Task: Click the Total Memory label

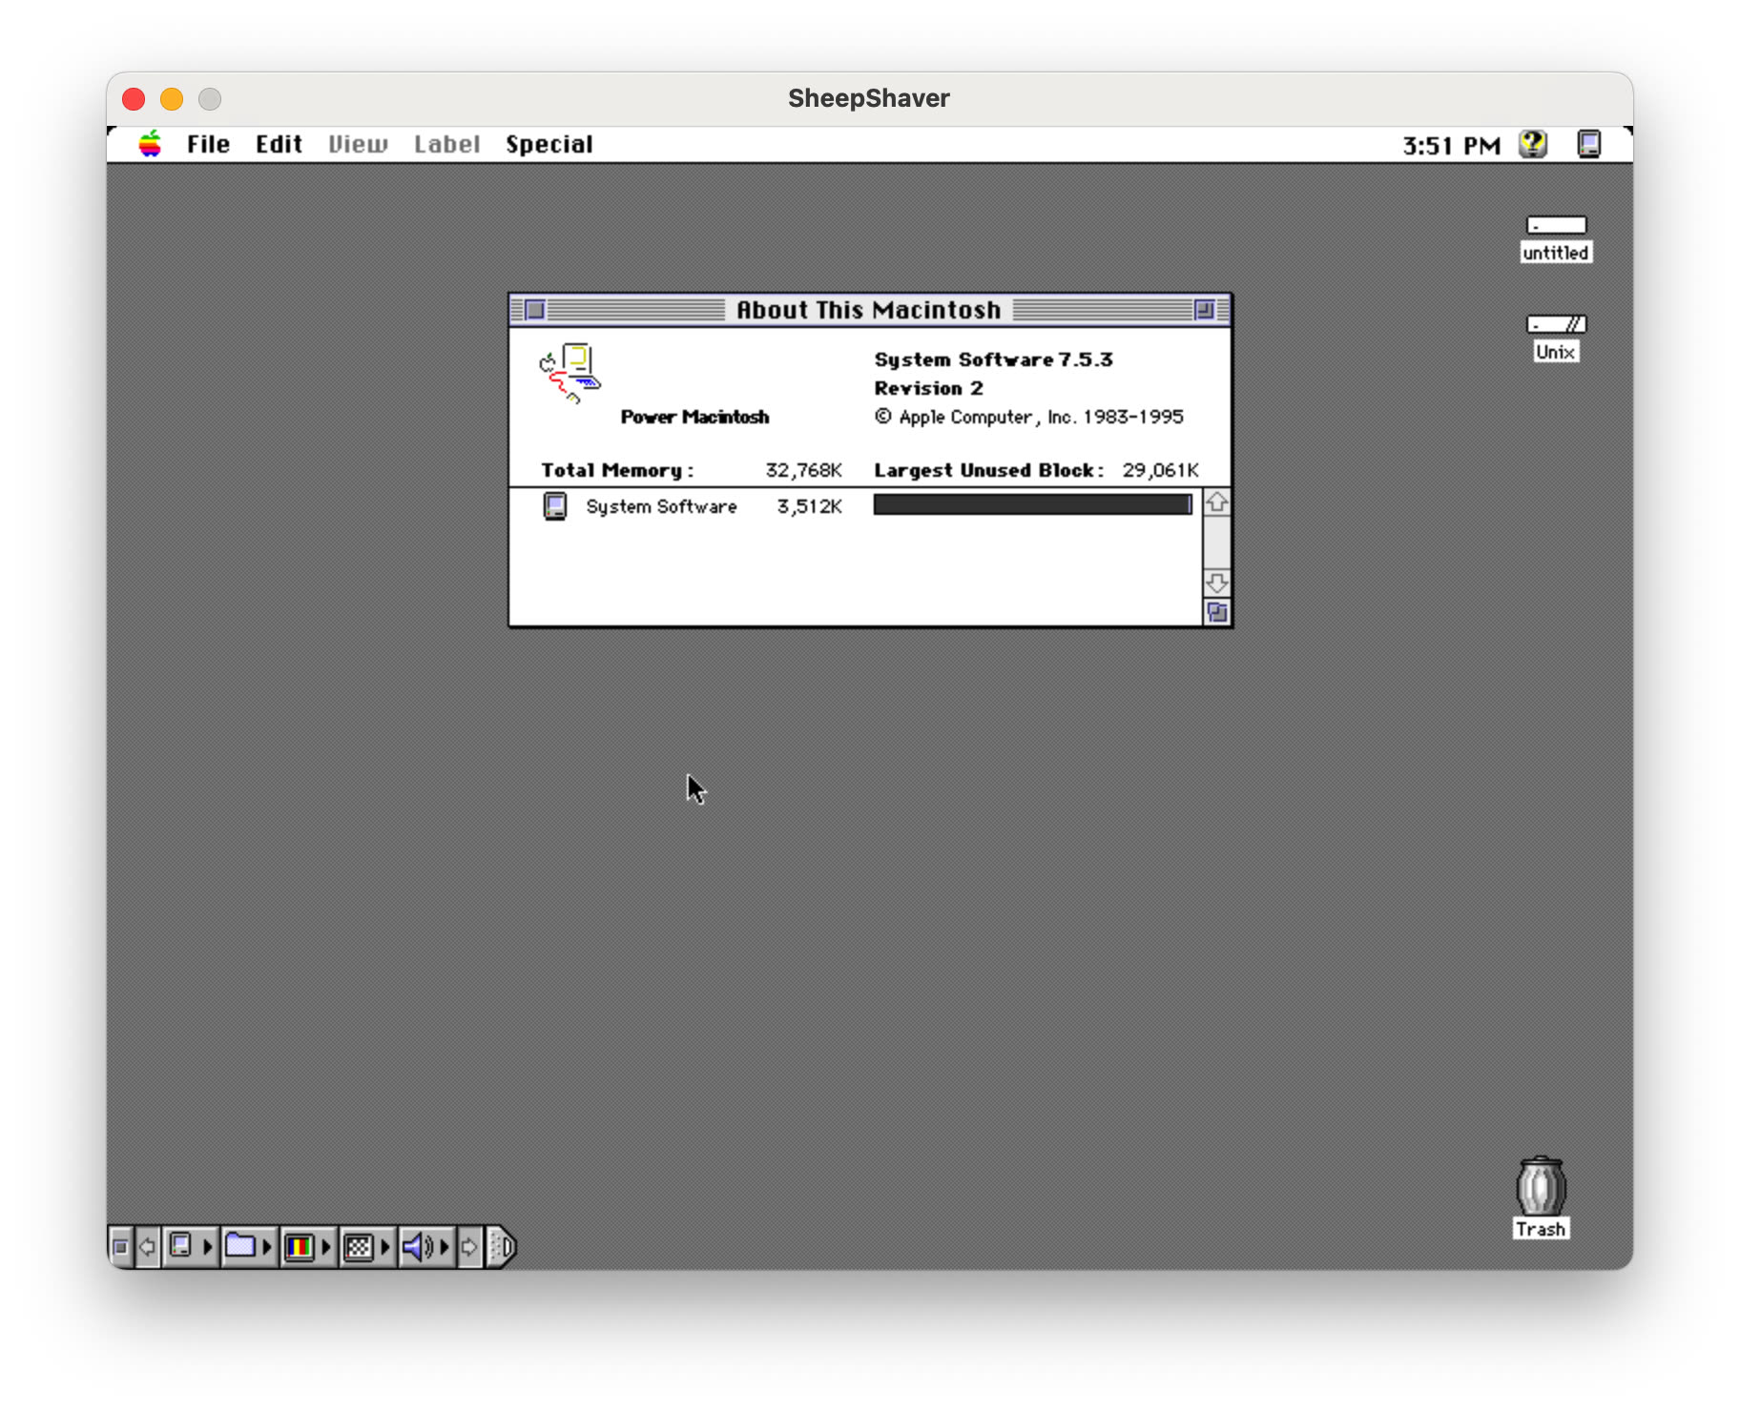Action: (x=617, y=470)
